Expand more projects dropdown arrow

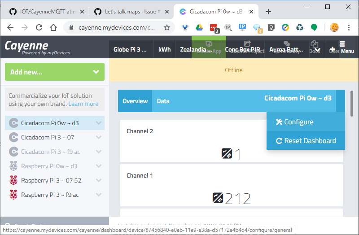[317, 50]
